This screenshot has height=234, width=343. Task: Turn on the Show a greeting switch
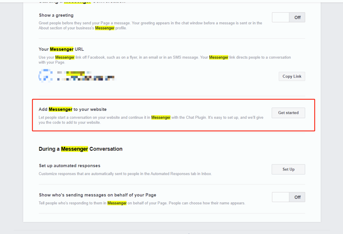(288, 17)
